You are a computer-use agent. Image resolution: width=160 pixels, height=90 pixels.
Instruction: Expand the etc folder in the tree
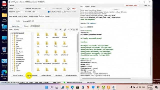(x=12, y=44)
